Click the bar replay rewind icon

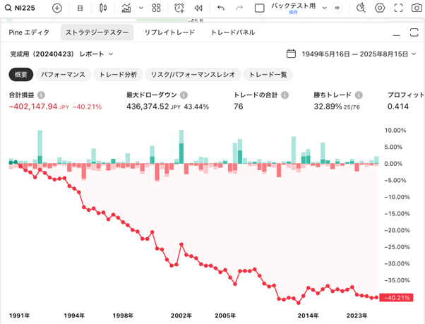(x=198, y=8)
